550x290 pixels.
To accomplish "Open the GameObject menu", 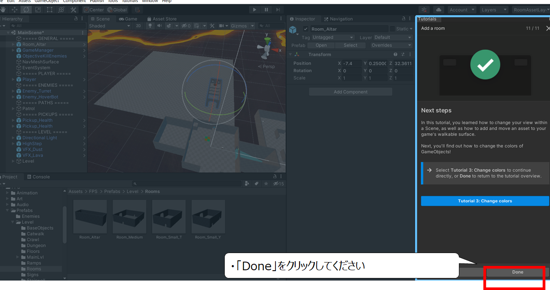I will coord(47,1).
